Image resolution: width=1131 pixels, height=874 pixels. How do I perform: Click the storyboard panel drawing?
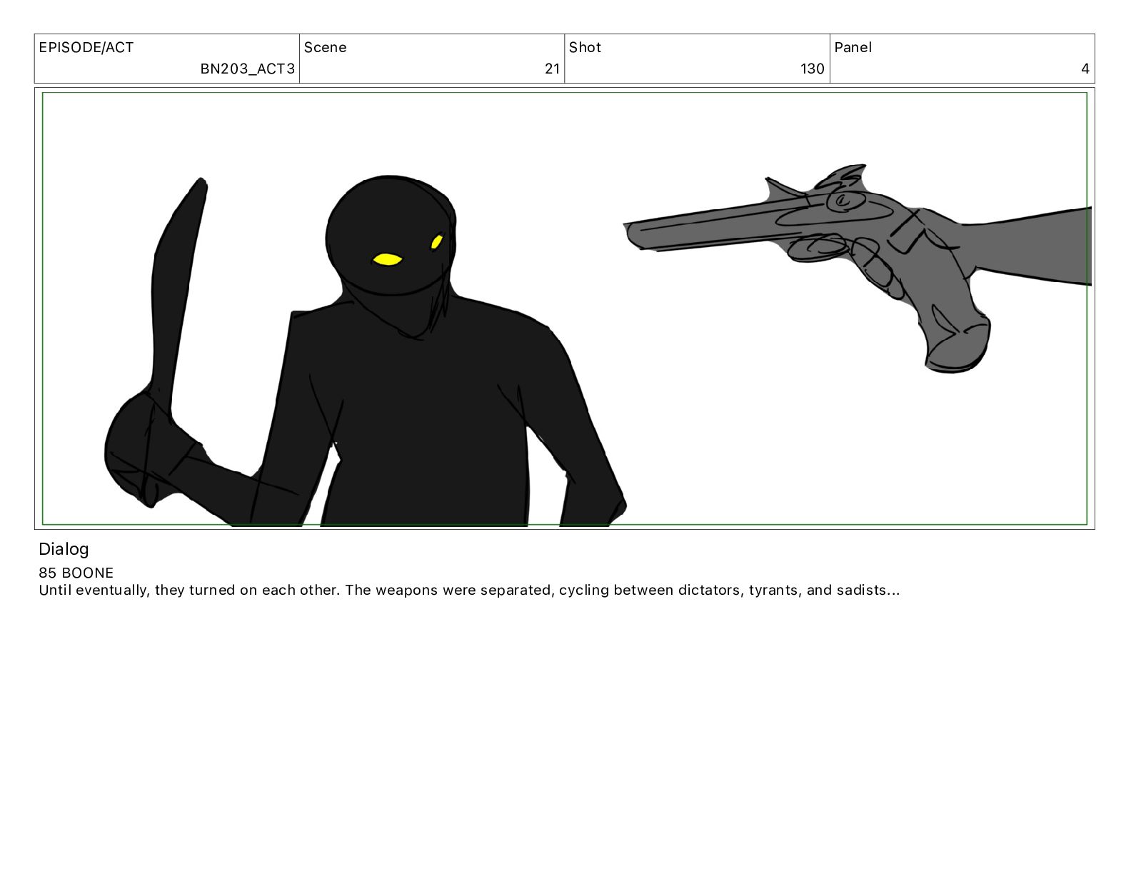564,308
